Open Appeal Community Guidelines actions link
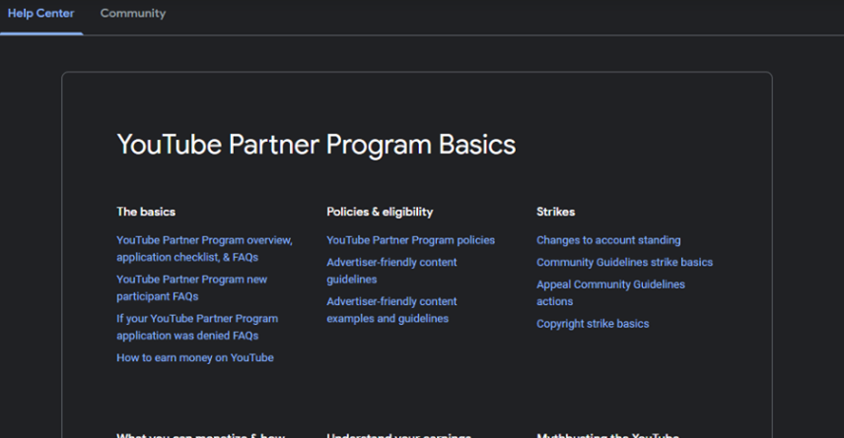Screen dimensions: 844x438 [610, 293]
